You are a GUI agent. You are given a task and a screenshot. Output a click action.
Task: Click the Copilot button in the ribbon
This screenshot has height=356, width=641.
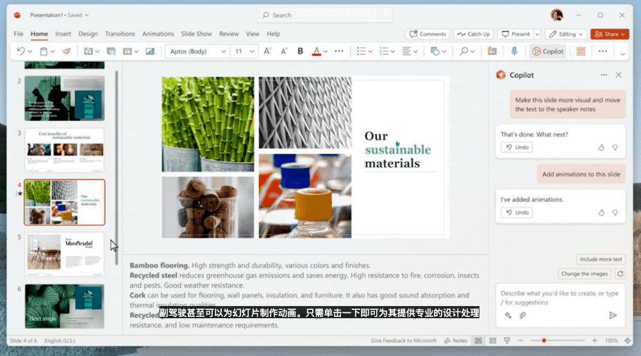pyautogui.click(x=547, y=51)
